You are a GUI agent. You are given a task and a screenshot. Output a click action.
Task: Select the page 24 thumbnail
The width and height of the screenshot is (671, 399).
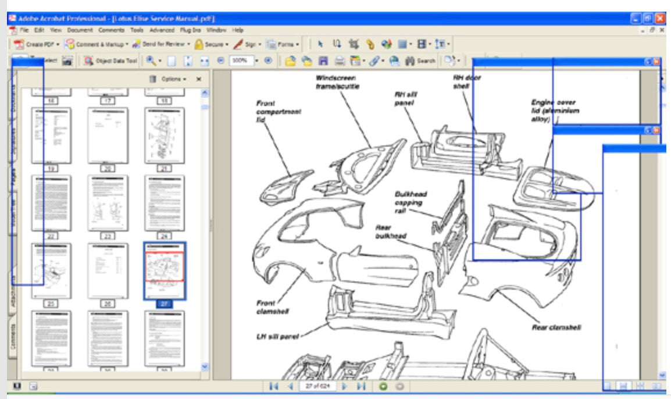[x=165, y=203]
